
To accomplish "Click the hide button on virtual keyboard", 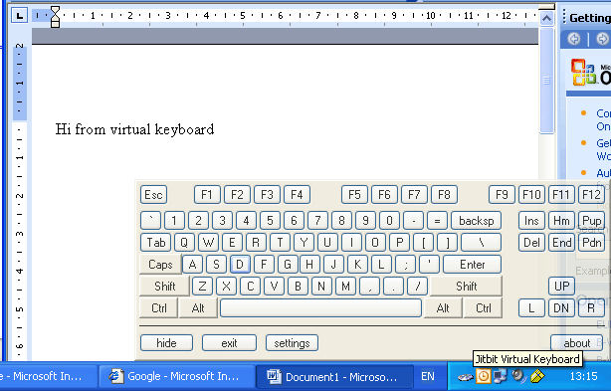I will click(166, 343).
